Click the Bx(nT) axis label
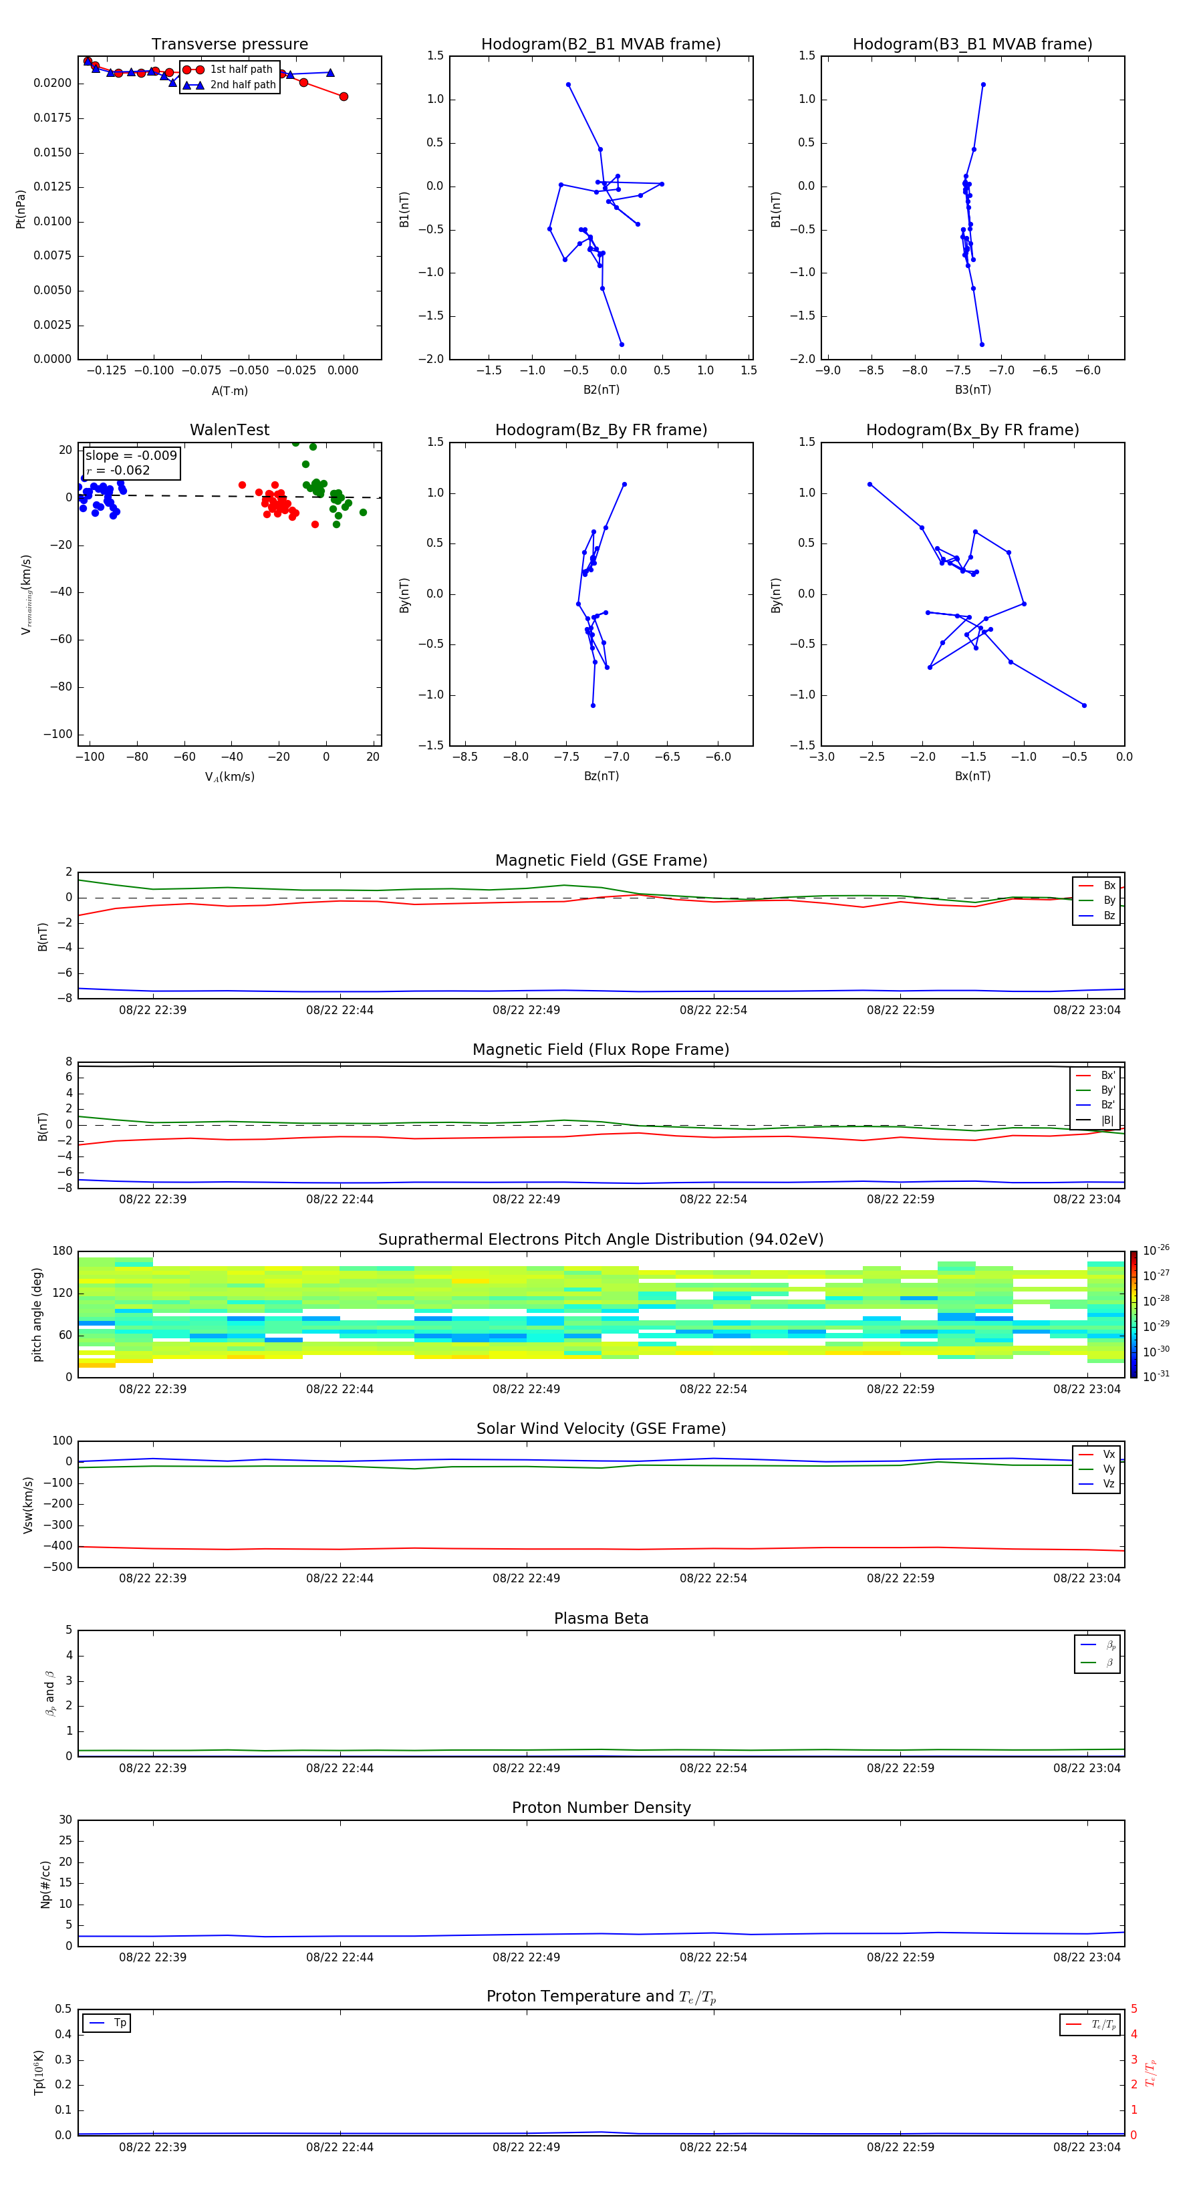 pos(972,776)
